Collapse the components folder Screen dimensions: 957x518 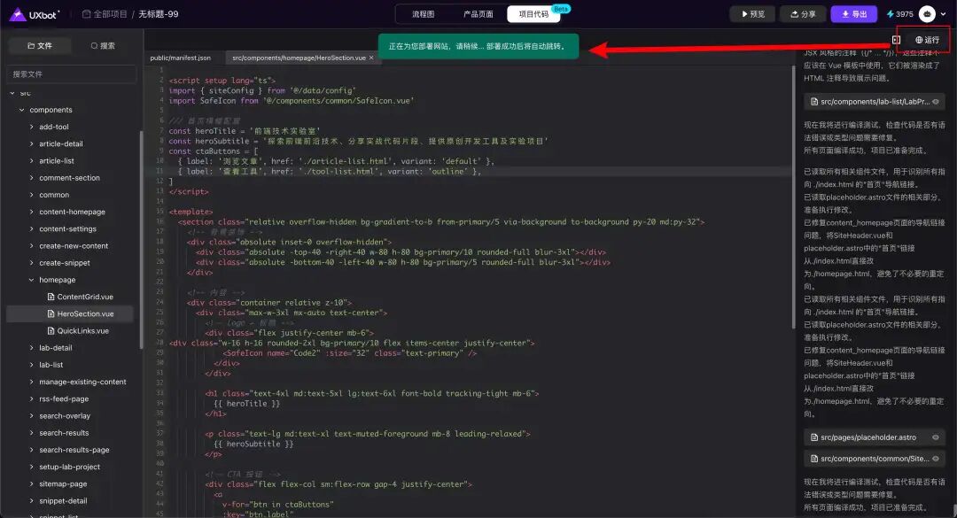point(22,110)
